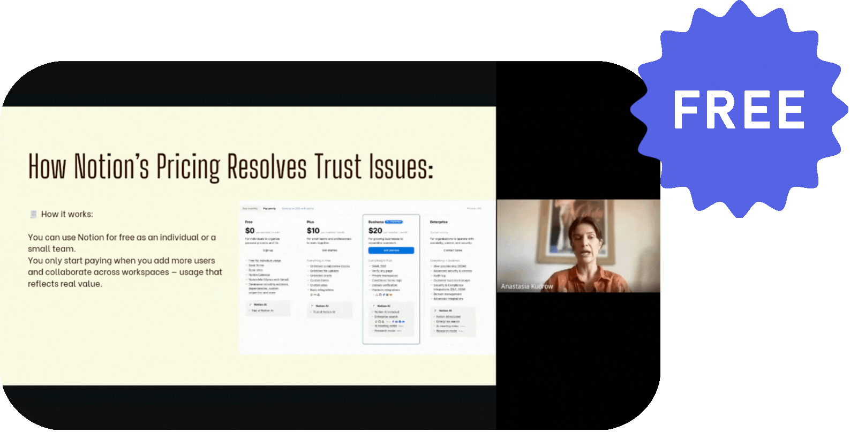Click the 'Sign up' button under Free plan
Viewport: 850px width, 432px height.
pyautogui.click(x=268, y=251)
